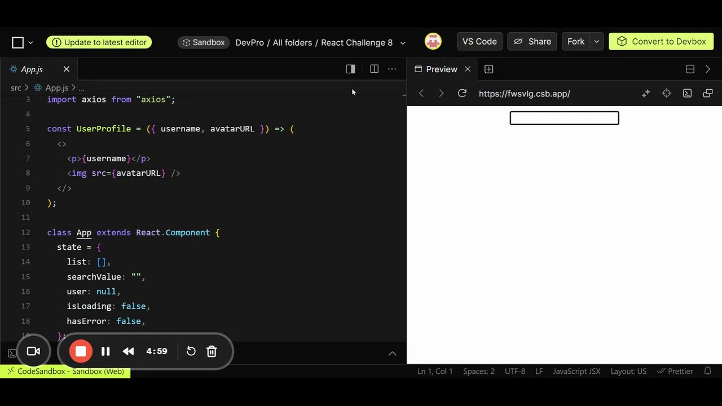This screenshot has width=722, height=406.
Task: Toggle the camera in recorder overlay
Action: click(34, 351)
